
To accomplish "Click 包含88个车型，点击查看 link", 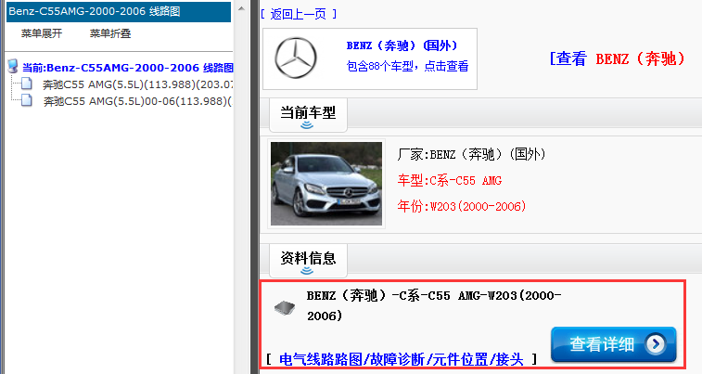I will click(407, 66).
